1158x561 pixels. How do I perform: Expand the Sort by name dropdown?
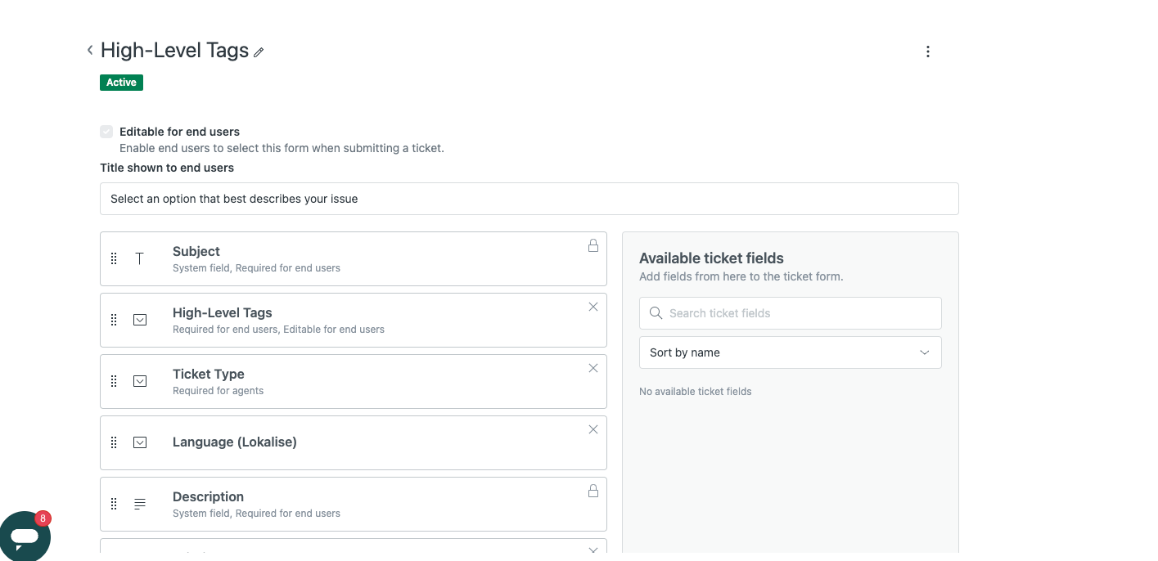790,352
